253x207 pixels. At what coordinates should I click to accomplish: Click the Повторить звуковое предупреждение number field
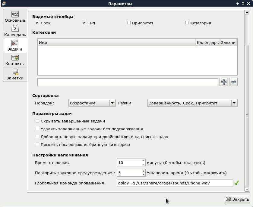pyautogui.click(x=129, y=173)
